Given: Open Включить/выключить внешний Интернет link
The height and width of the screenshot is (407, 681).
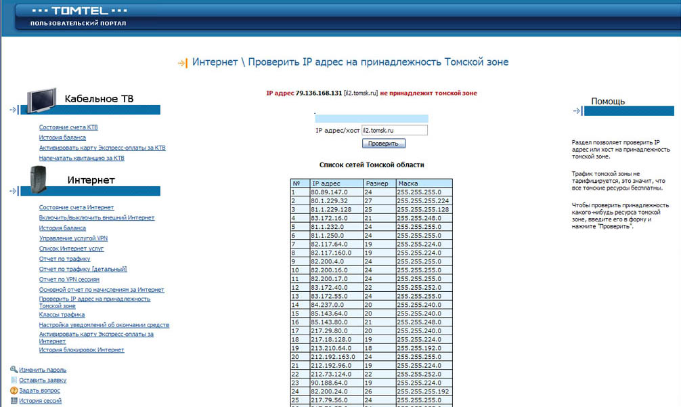Looking at the screenshot, I should [96, 217].
